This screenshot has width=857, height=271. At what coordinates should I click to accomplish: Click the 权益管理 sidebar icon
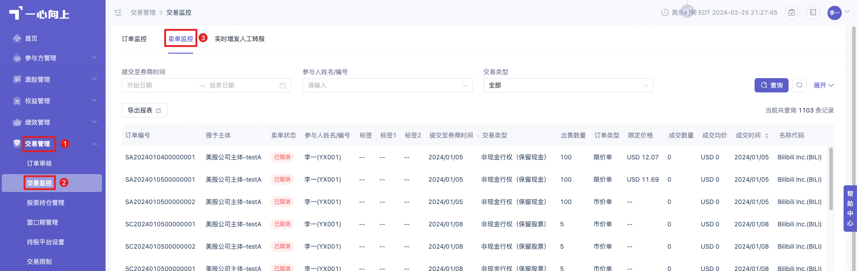(x=17, y=101)
